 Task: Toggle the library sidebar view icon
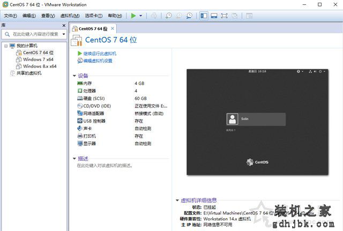pyautogui.click(x=204, y=16)
